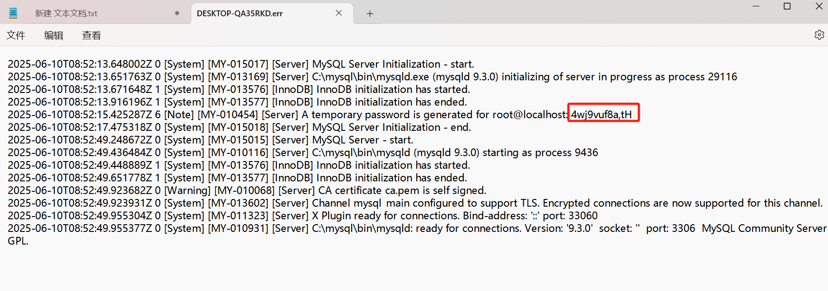Open the Notepad settings gear icon
The height and width of the screenshot is (291, 828).
click(819, 35)
